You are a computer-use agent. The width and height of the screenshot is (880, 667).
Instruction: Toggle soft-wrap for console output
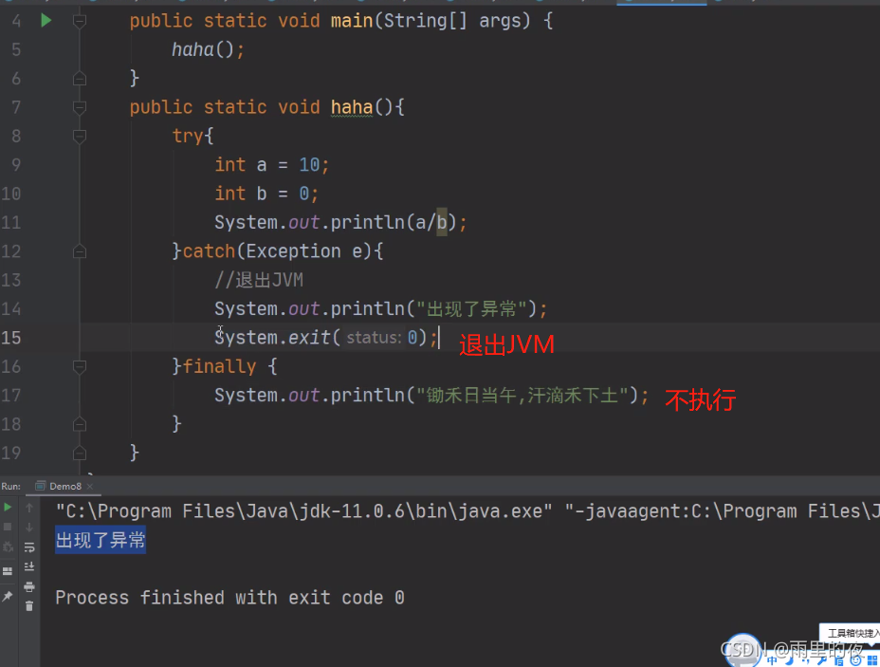[29, 548]
